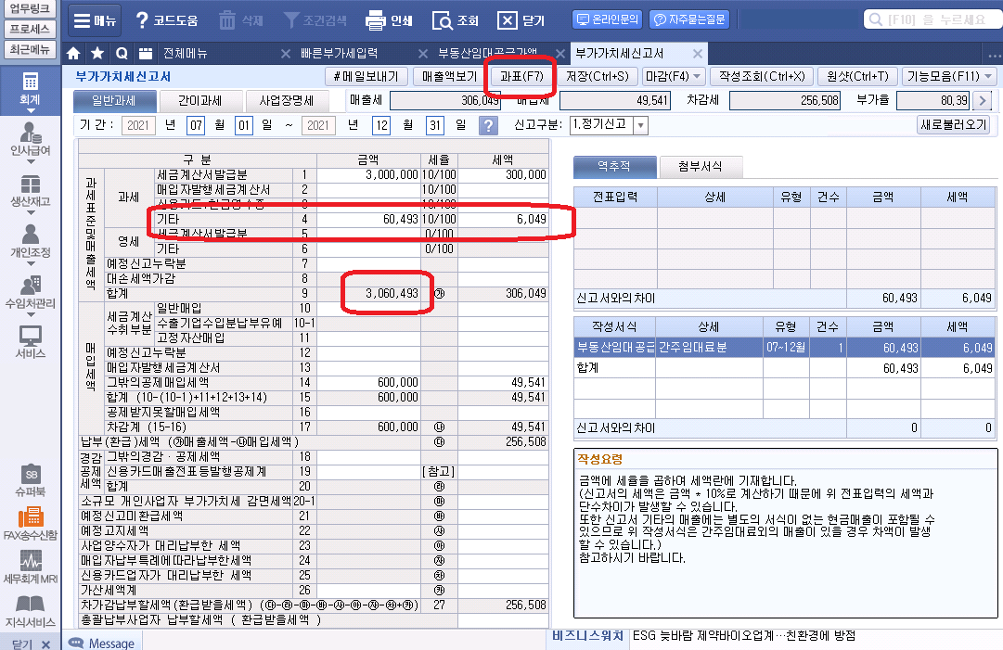
Task: Open the 개인조정 sidebar module
Action: click(30, 241)
